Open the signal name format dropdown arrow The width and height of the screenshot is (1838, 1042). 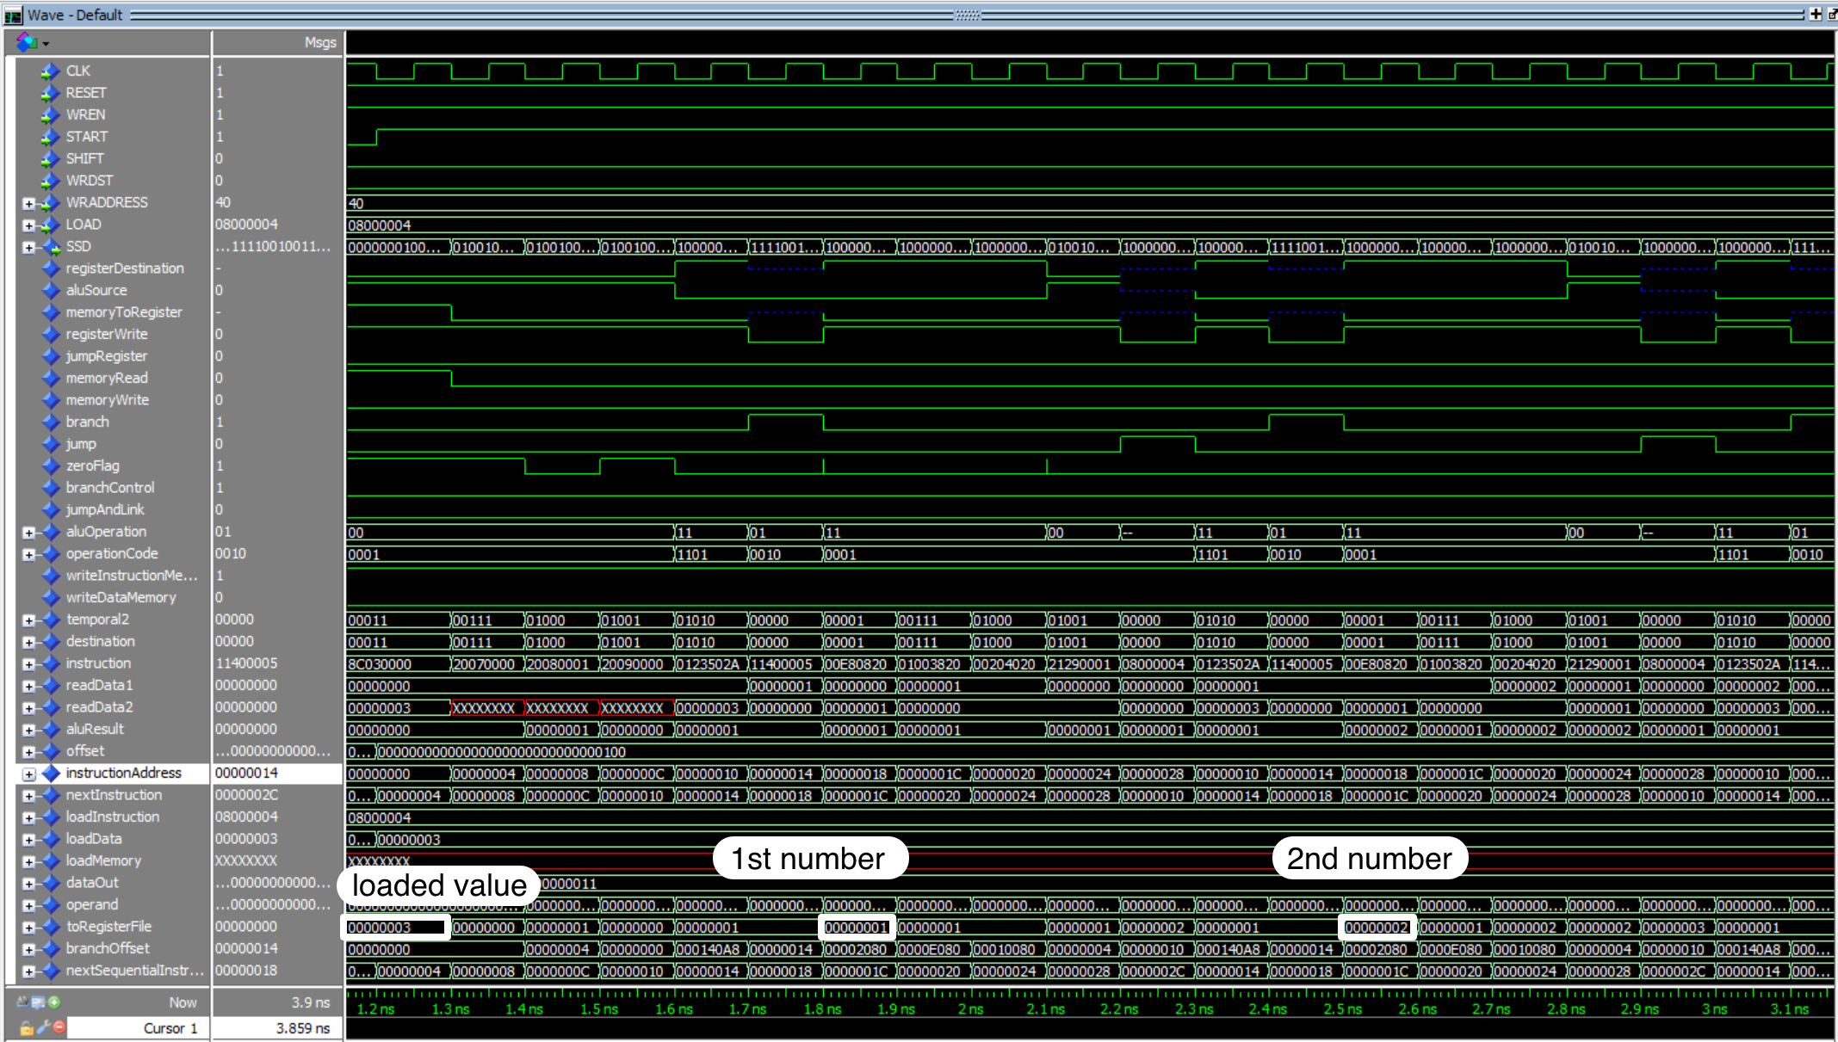click(x=46, y=43)
